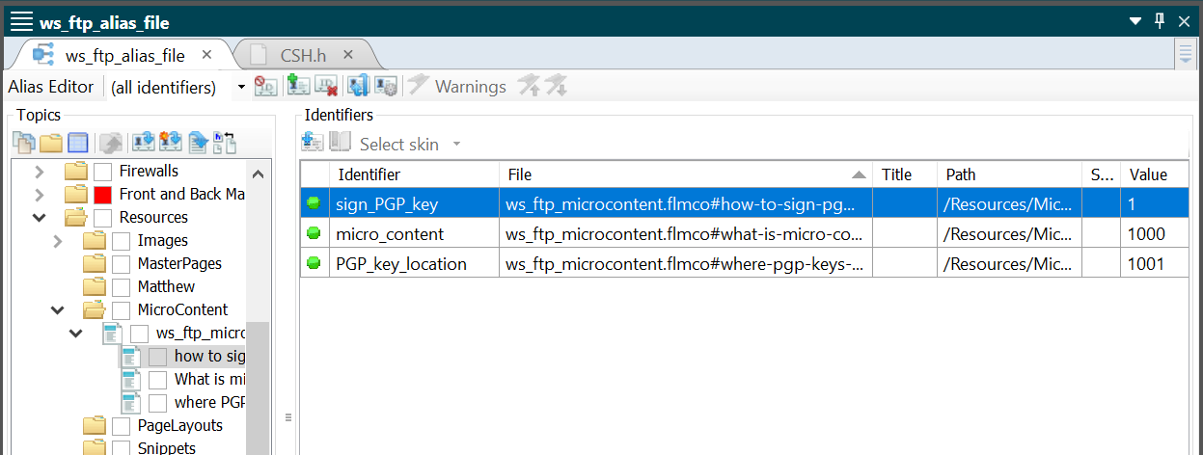Open the (all identifiers) dropdown
The height and width of the screenshot is (455, 1203).
241,88
